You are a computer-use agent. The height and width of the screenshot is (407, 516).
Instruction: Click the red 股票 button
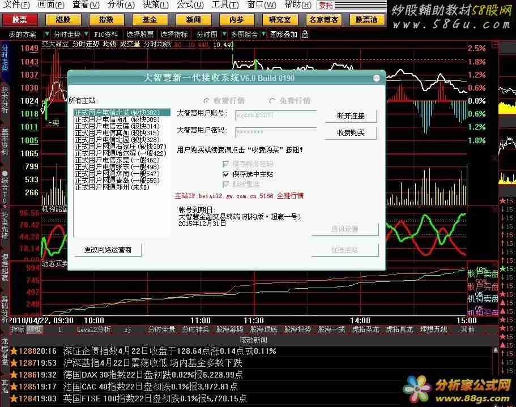click(x=20, y=20)
